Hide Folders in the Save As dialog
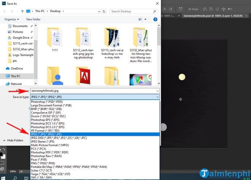The image size is (251, 180). pyautogui.click(x=13, y=140)
